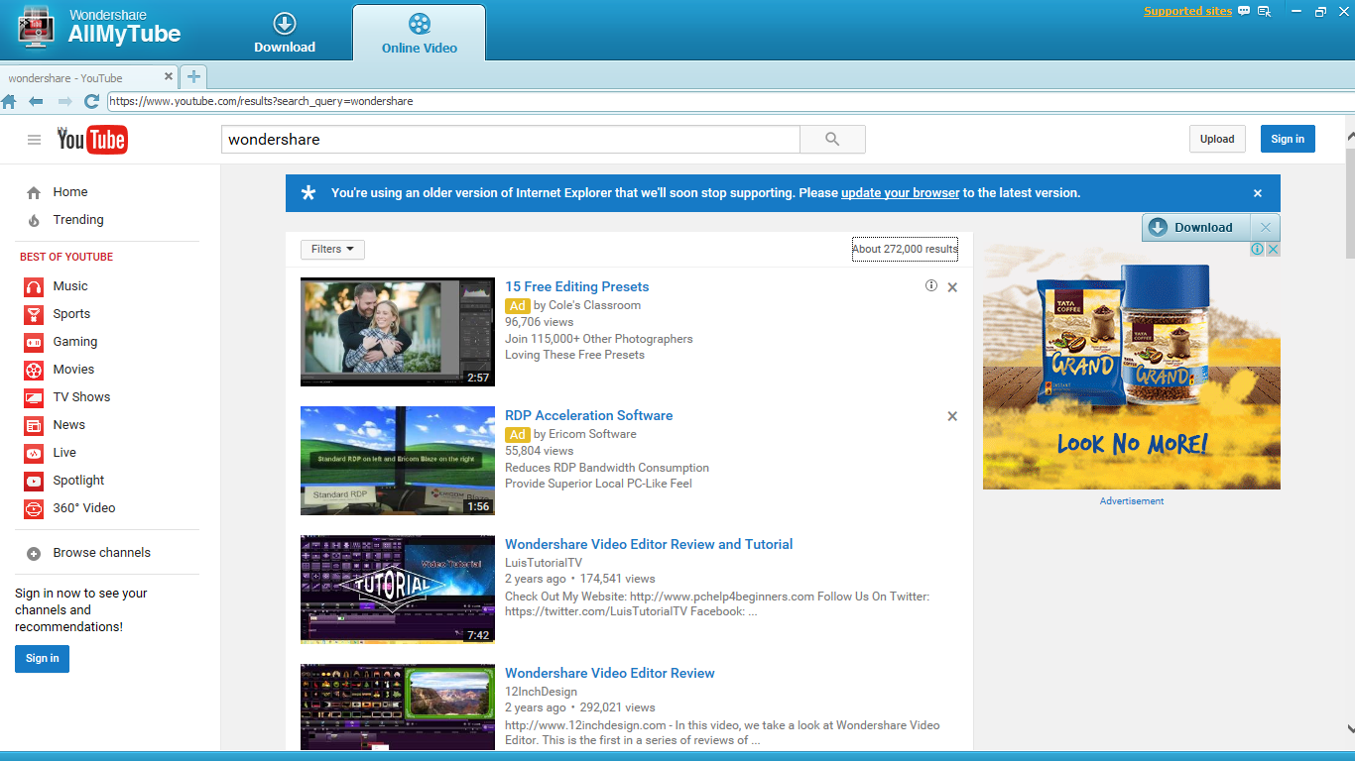
Task: Click the update your browser link
Action: click(901, 193)
